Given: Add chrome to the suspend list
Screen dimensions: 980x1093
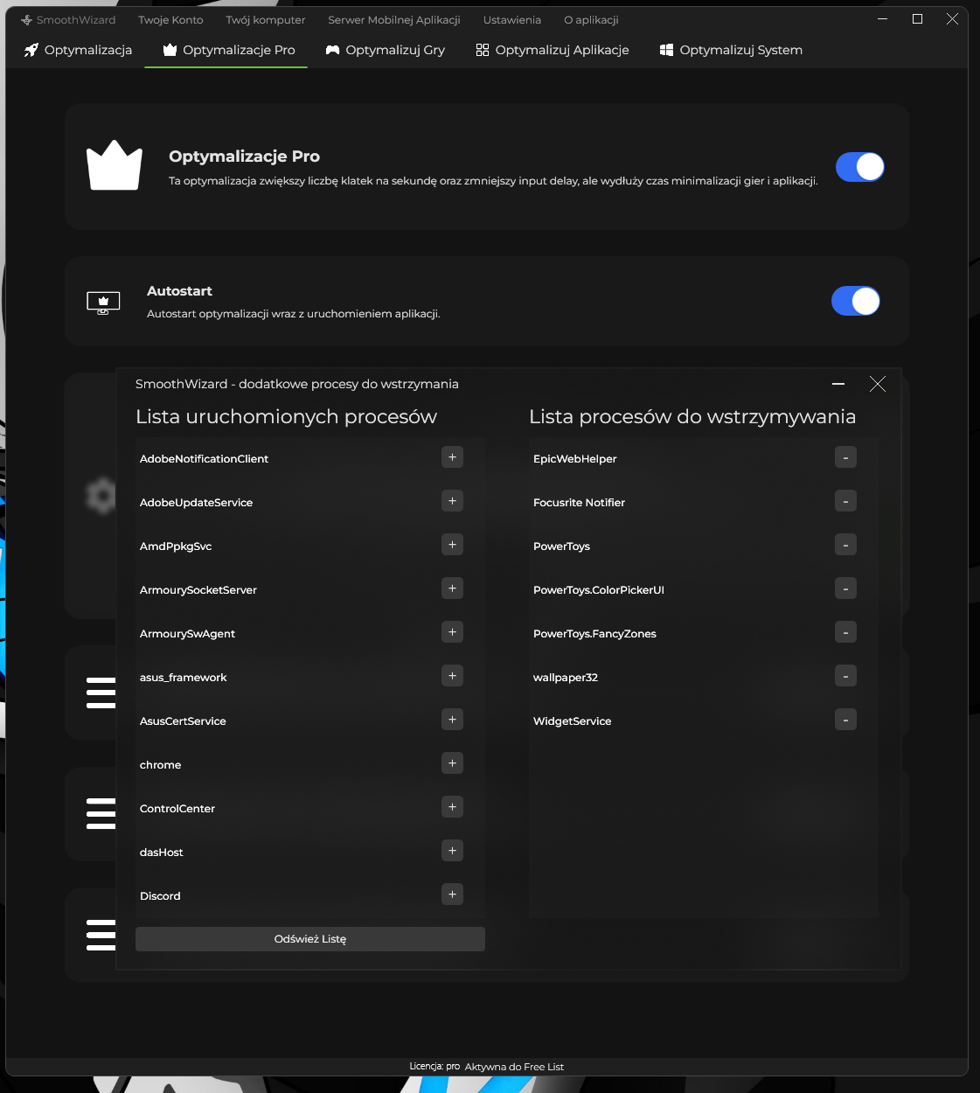Looking at the screenshot, I should [452, 763].
